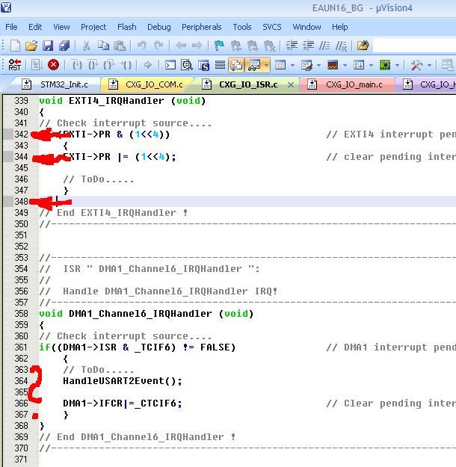
Task: Undo the last edit with the toolbar arrow
Action: coord(141,46)
